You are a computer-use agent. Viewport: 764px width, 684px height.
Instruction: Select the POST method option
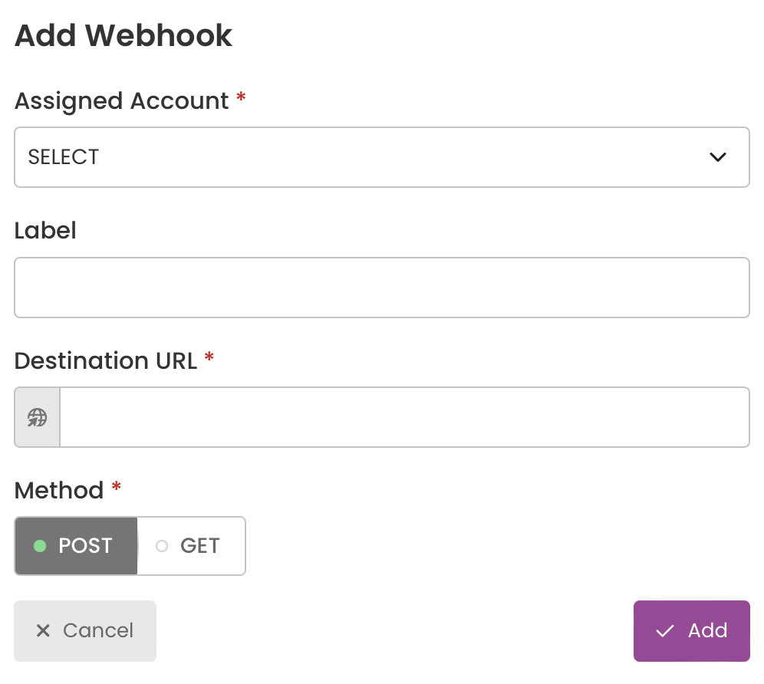76,546
